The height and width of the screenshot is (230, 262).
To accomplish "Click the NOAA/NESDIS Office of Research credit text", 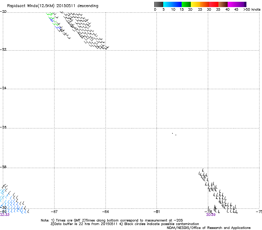I will pos(209,228).
